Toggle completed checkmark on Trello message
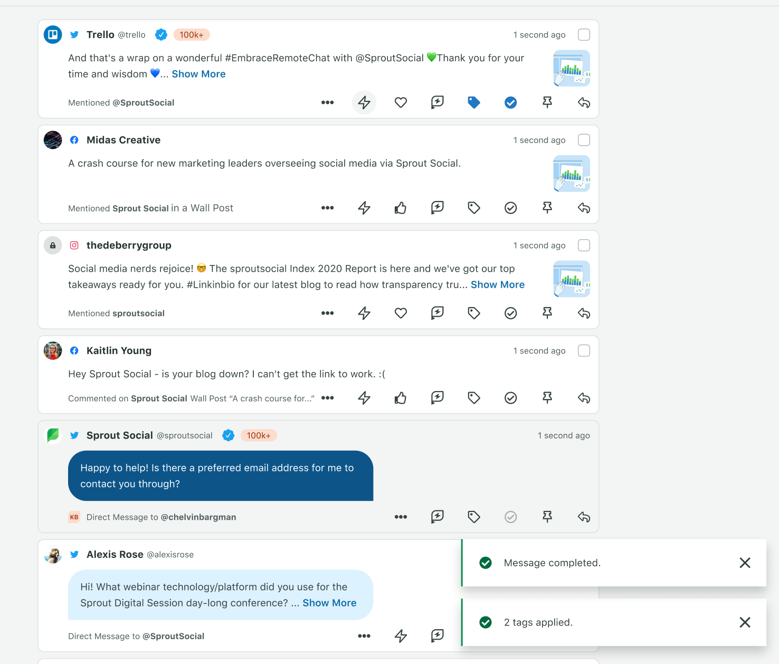 click(510, 102)
